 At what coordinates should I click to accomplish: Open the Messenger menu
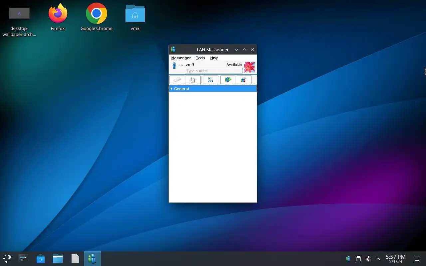[181, 58]
